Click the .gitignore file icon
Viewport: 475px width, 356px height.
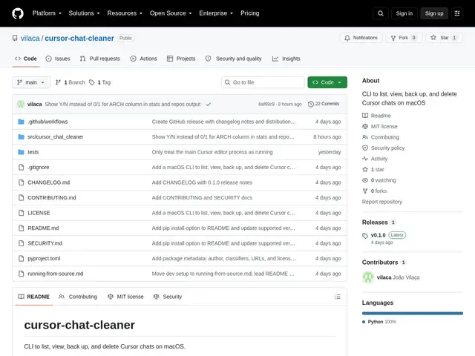tap(21, 167)
